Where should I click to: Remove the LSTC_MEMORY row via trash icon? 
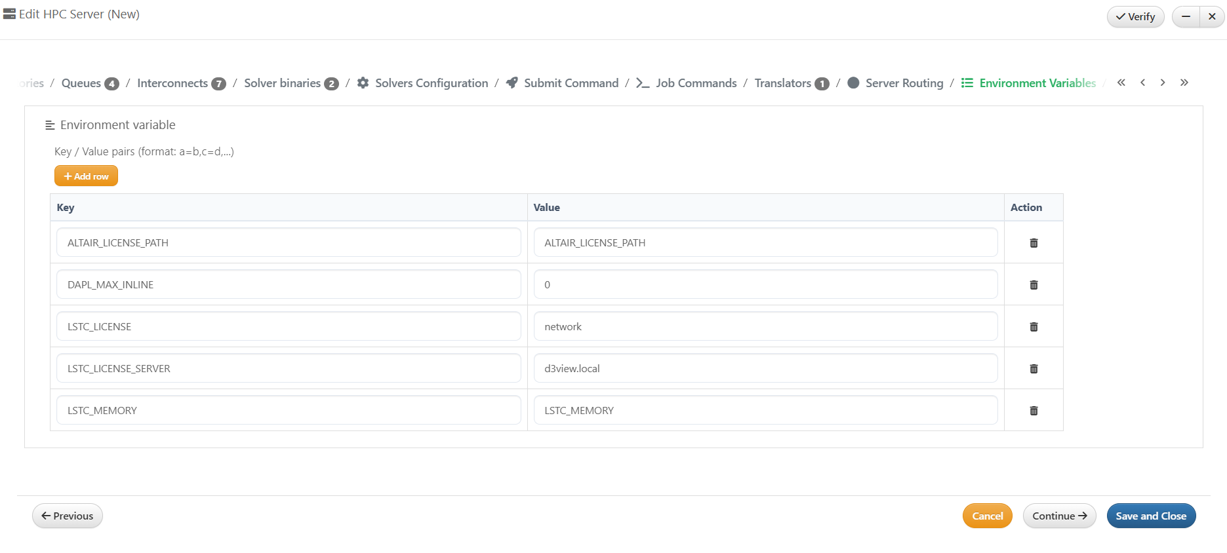1034,411
